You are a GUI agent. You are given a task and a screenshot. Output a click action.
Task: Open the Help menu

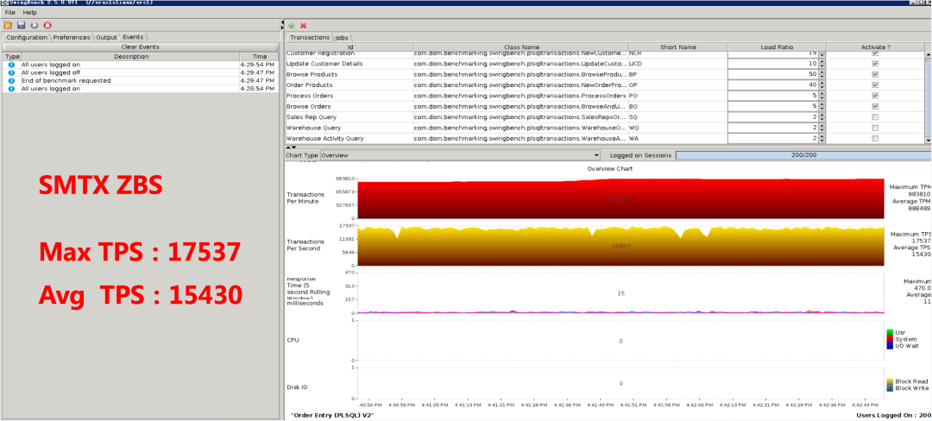click(x=29, y=12)
